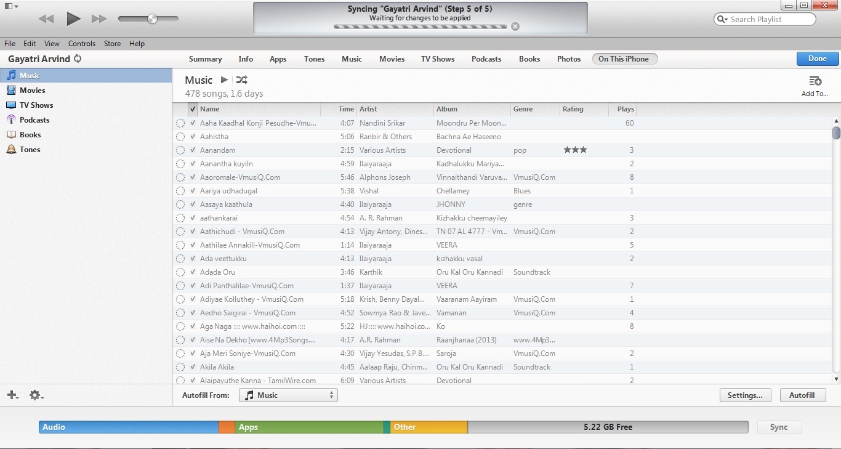Toggle the select-all checkbox in the column header
Viewport: 841px width, 449px height.
(193, 109)
